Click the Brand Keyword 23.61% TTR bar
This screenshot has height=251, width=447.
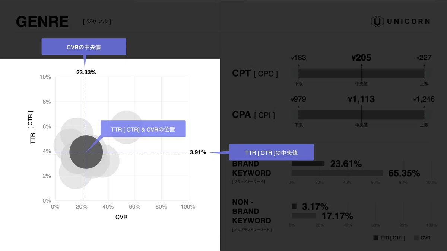(x=308, y=164)
